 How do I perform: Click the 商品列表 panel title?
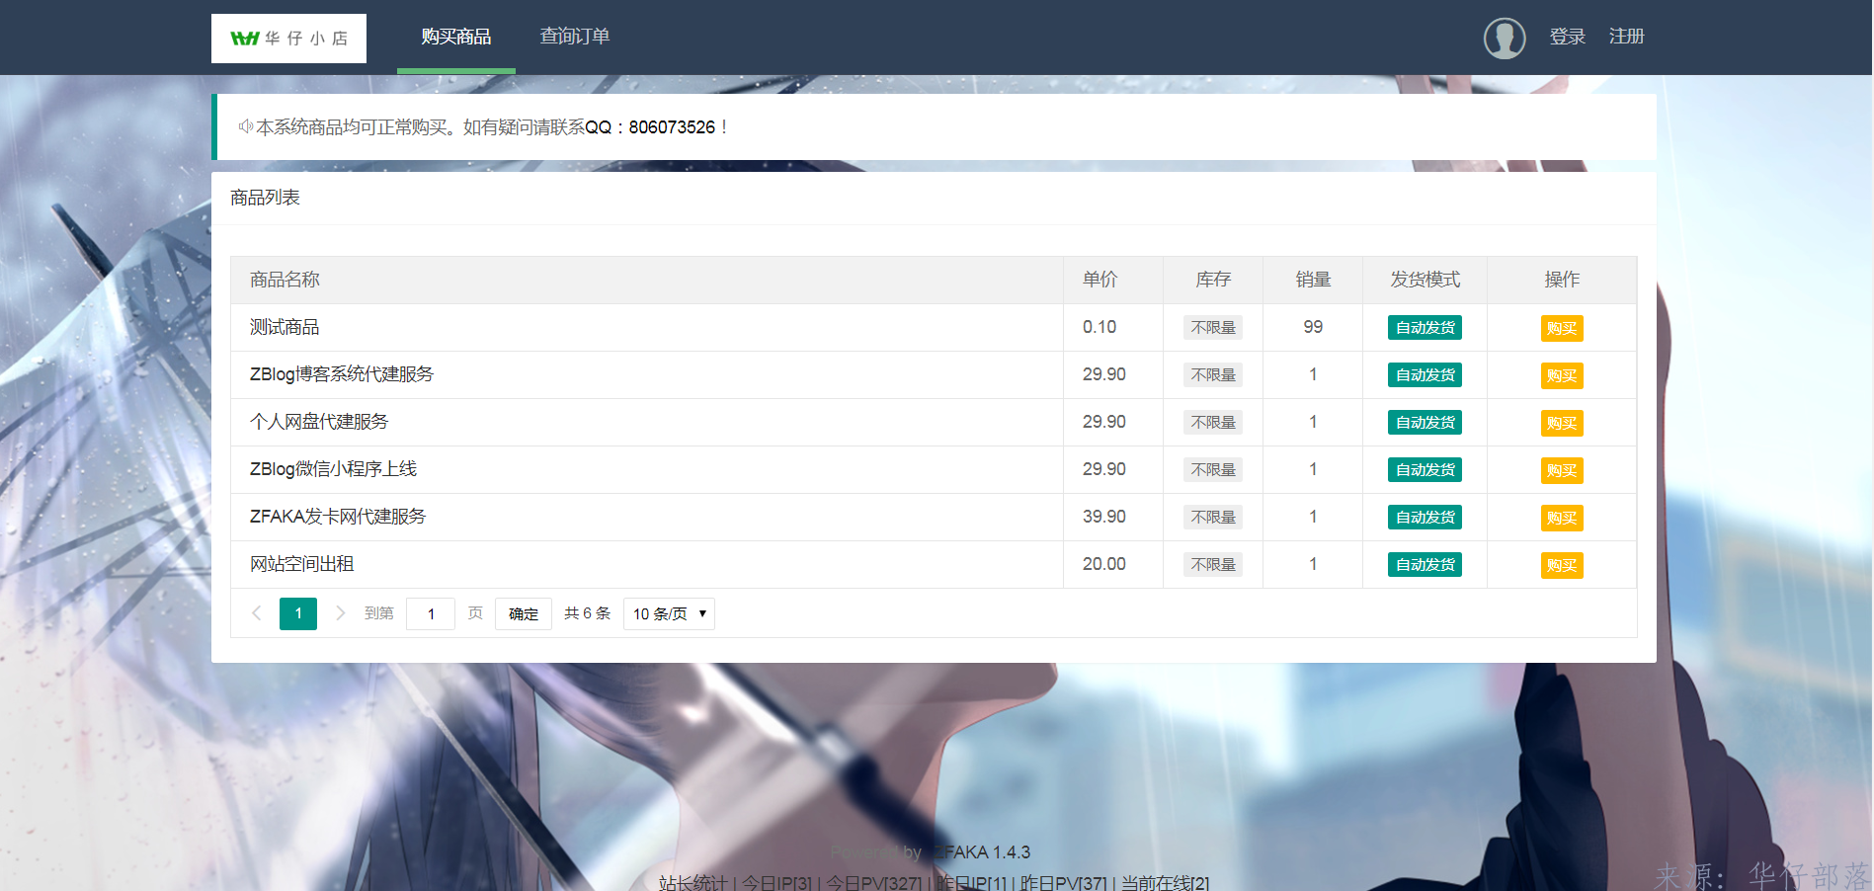pyautogui.click(x=265, y=198)
